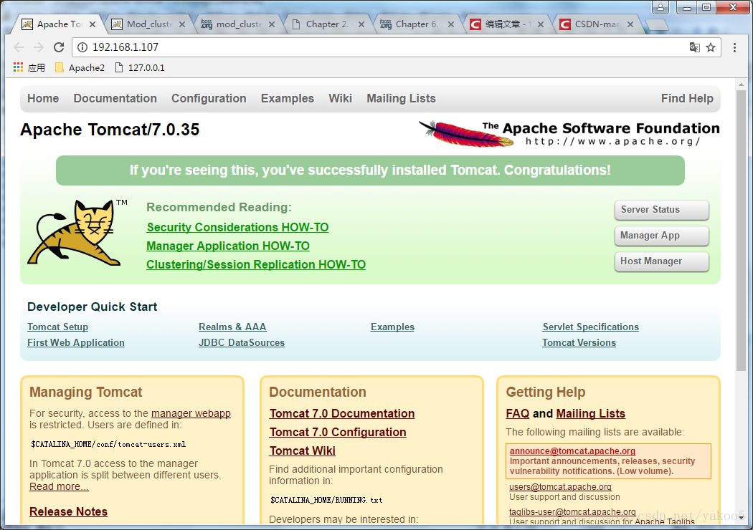Image resolution: width=753 pixels, height=530 pixels.
Task: Open Tomcat 7.0 Configuration link
Action: (338, 432)
